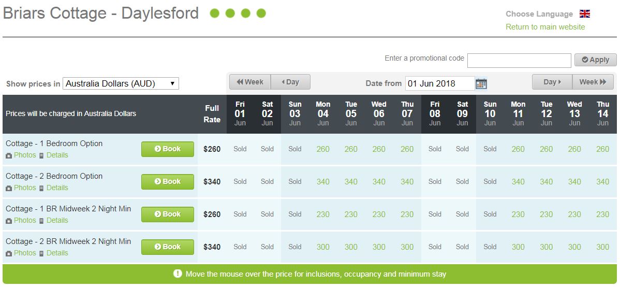Open the calendar date picker icon
Screen dimensions: 620x287
click(481, 83)
